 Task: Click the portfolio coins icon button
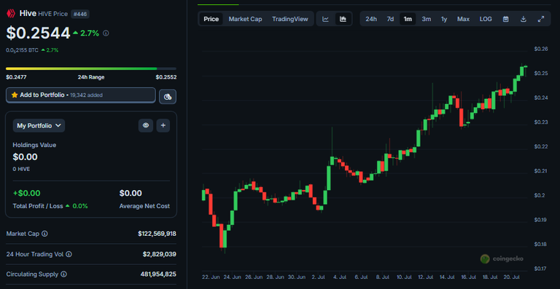[x=168, y=97]
